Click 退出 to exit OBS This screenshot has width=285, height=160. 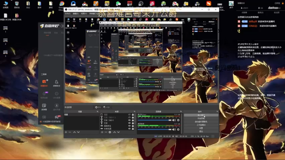point(201,131)
